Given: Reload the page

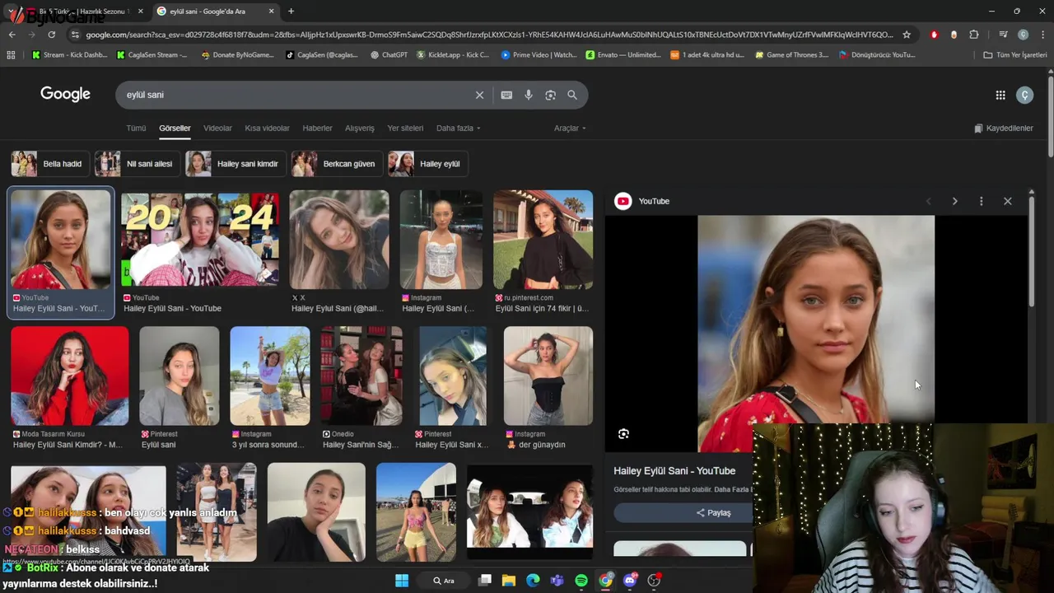Looking at the screenshot, I should click(51, 35).
